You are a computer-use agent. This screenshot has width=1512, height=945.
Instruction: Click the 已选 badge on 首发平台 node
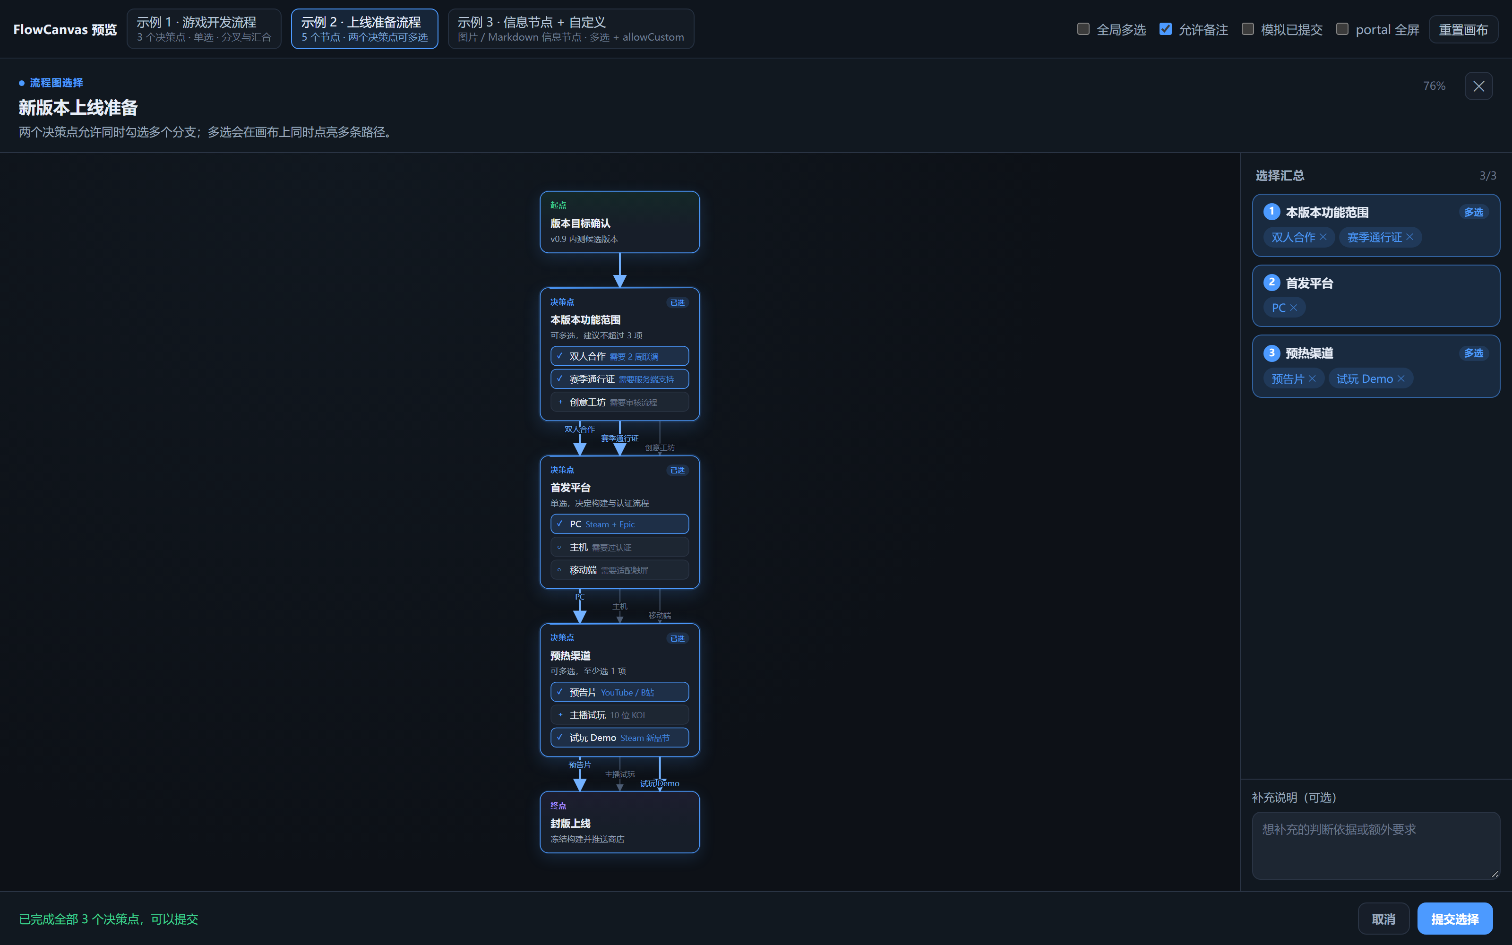[x=677, y=470]
